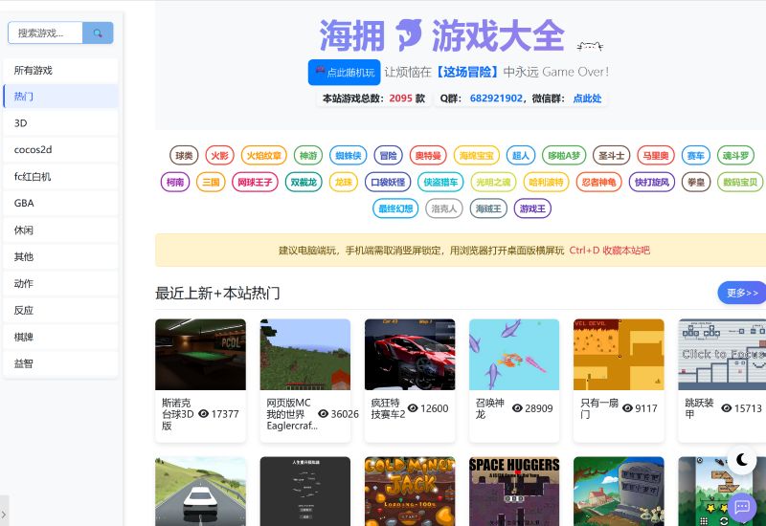Open the 棋牌 category
Screen dimensions: 766x526
click(x=60, y=338)
